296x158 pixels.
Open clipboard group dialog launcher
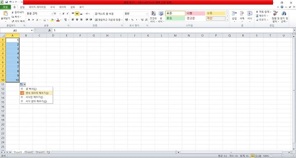[x=24, y=25]
